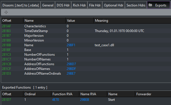Click the Name RVA column header
Screen dimensions: 171x105
[93, 94]
